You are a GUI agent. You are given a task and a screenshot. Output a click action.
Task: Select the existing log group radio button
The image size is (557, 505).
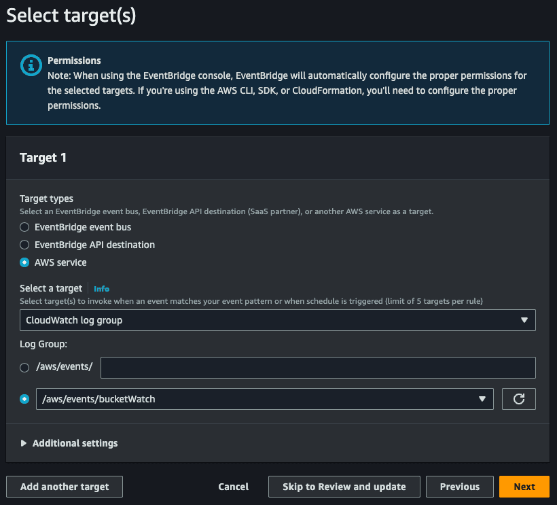coord(24,399)
